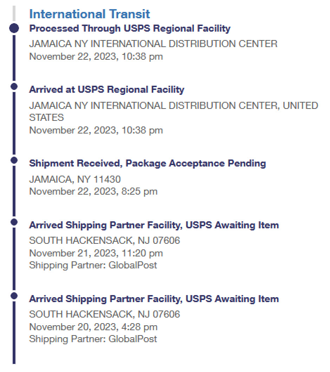Click Processed Through USPS Regional Facility title
This screenshot has height=372, width=330.
pos(130,28)
